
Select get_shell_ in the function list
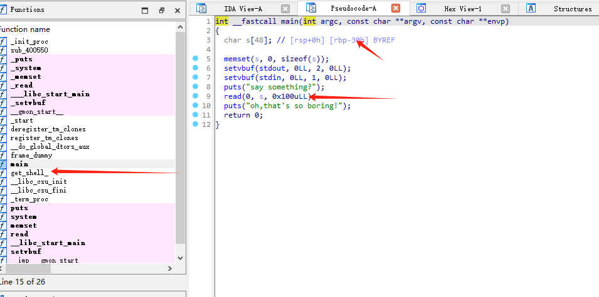[29, 173]
